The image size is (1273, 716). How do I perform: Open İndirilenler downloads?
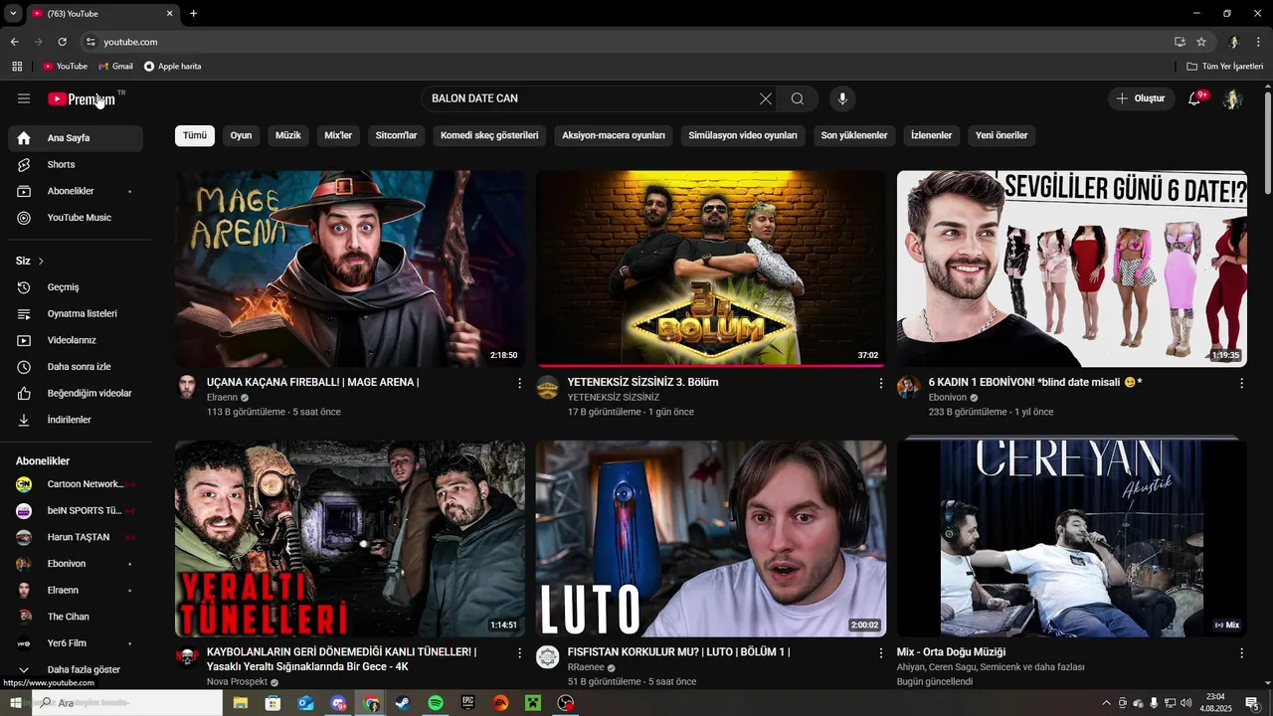coord(76,420)
